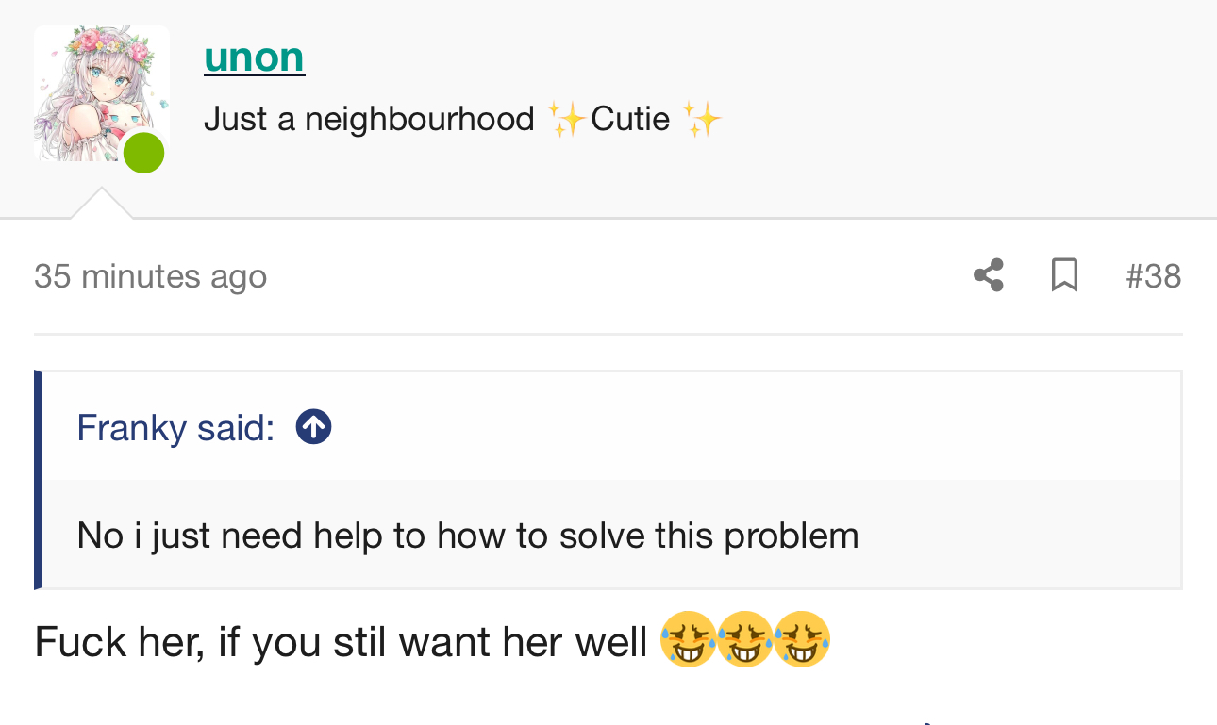Click the triangular pointer beneath the avatar

pyautogui.click(x=101, y=203)
